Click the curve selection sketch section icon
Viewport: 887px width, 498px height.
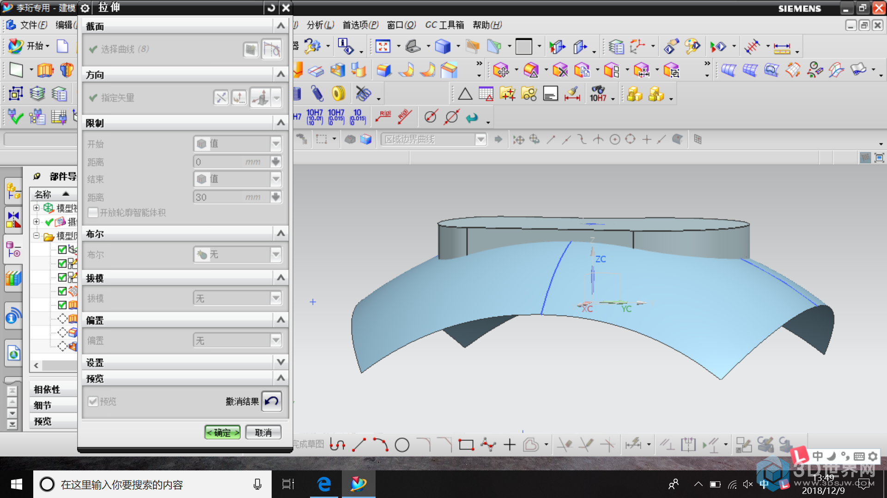[x=250, y=49]
